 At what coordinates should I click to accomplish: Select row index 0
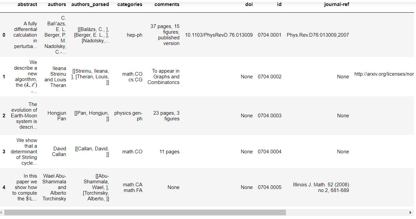coord(4,35)
